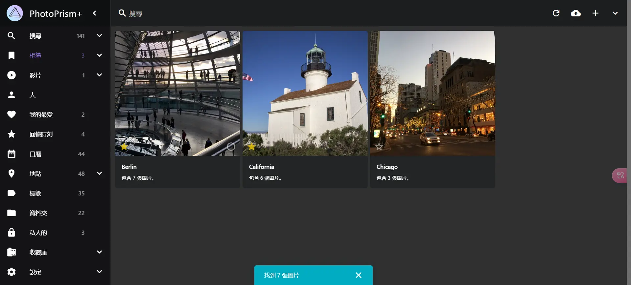This screenshot has height=285, width=631.
Task: Open 標籤 labels menu item
Action: 55,193
